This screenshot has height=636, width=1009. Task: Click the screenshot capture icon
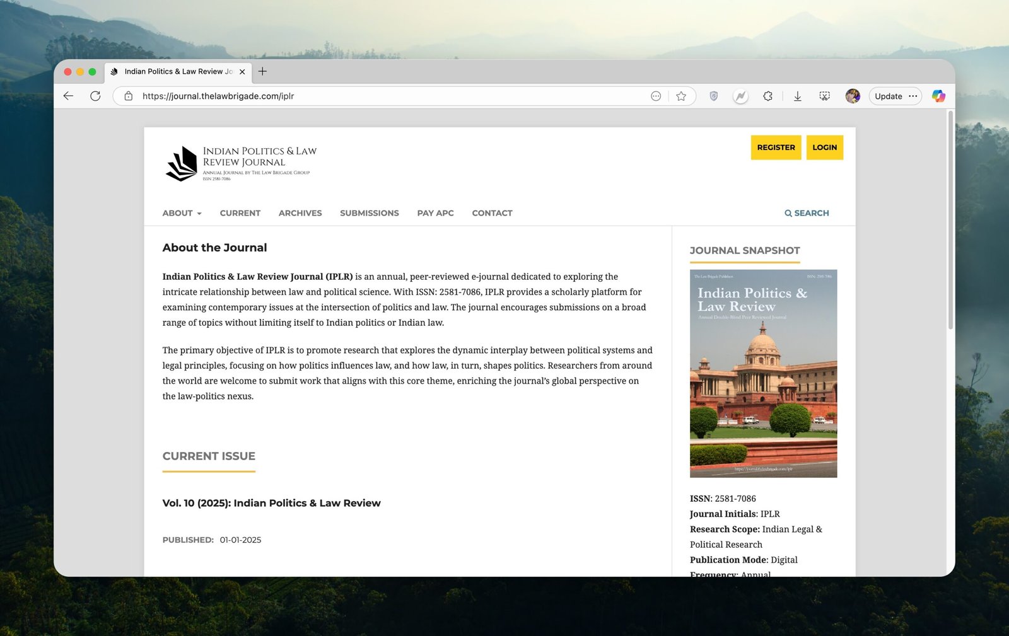(824, 96)
